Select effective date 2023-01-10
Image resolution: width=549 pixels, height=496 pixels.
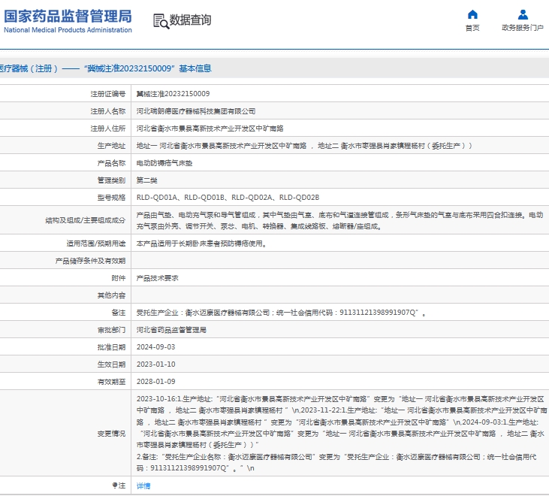pyautogui.click(x=155, y=364)
